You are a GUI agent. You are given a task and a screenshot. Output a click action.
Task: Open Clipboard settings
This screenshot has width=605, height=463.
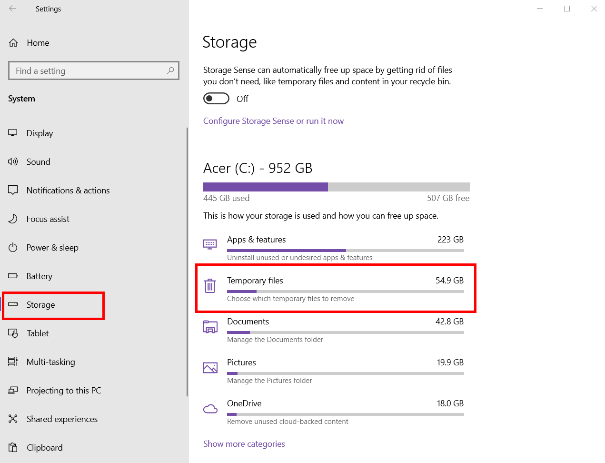94,448
